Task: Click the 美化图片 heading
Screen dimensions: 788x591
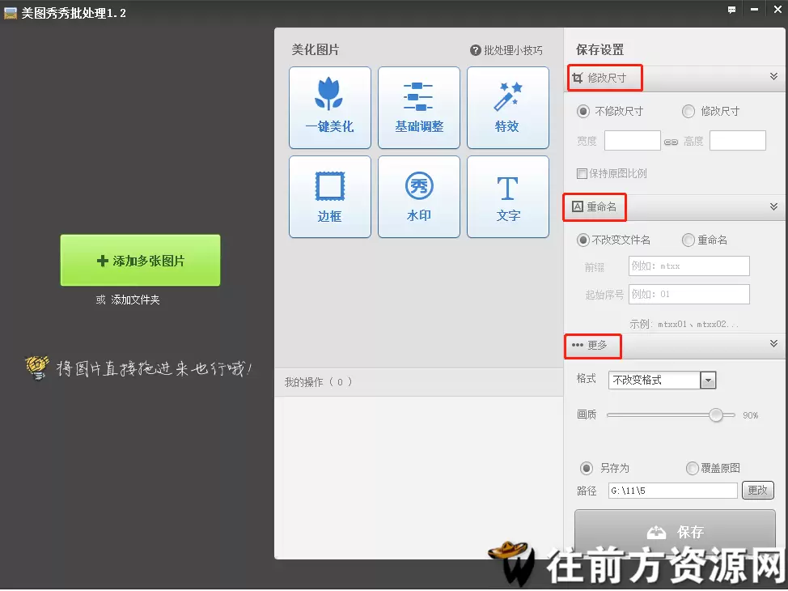Action: [x=316, y=50]
